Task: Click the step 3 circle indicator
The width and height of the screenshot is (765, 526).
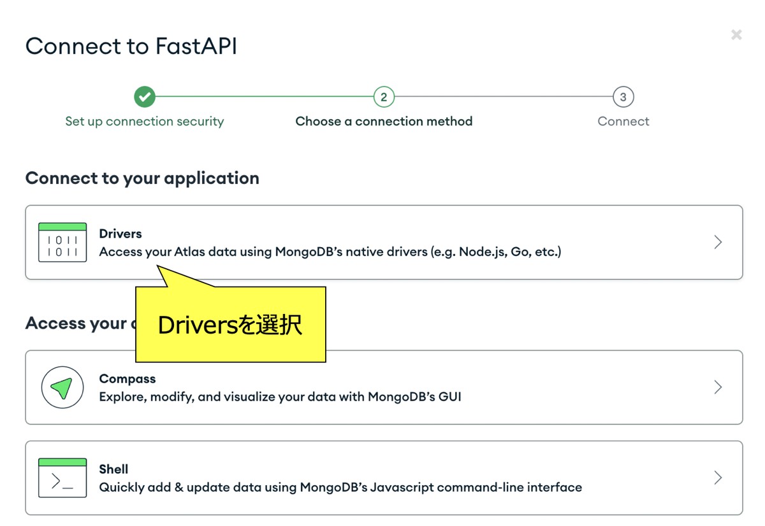Action: (x=623, y=97)
